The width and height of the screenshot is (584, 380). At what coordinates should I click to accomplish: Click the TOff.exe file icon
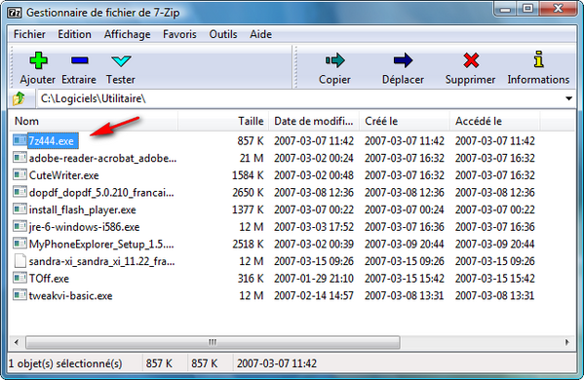[19, 278]
